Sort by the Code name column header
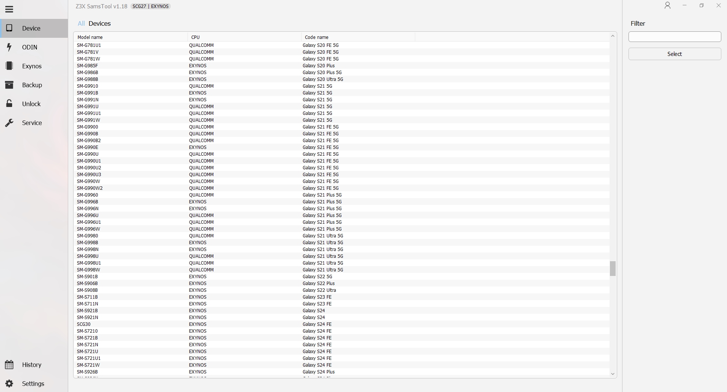The height and width of the screenshot is (392, 727). point(358,37)
